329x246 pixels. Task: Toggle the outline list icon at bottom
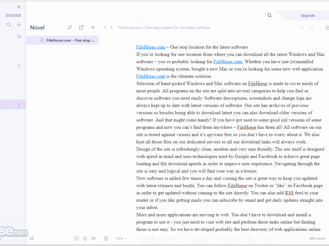click(32, 239)
